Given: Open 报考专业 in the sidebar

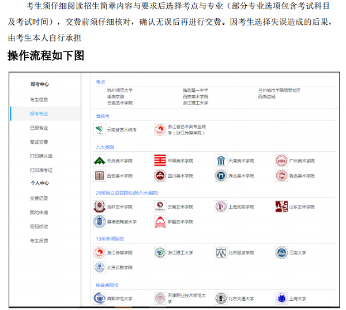Looking at the screenshot, I should click(39, 114).
